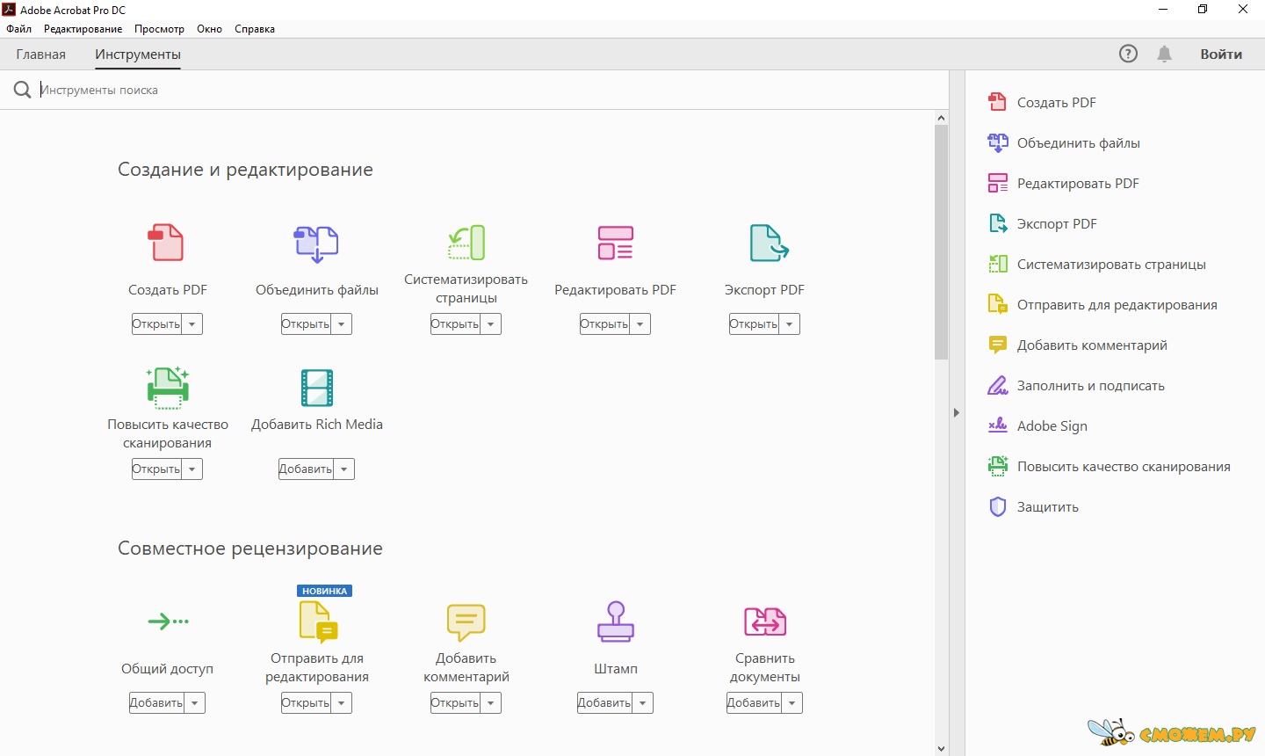1265x756 pixels.
Task: Open the help question mark icon
Action: (x=1128, y=54)
